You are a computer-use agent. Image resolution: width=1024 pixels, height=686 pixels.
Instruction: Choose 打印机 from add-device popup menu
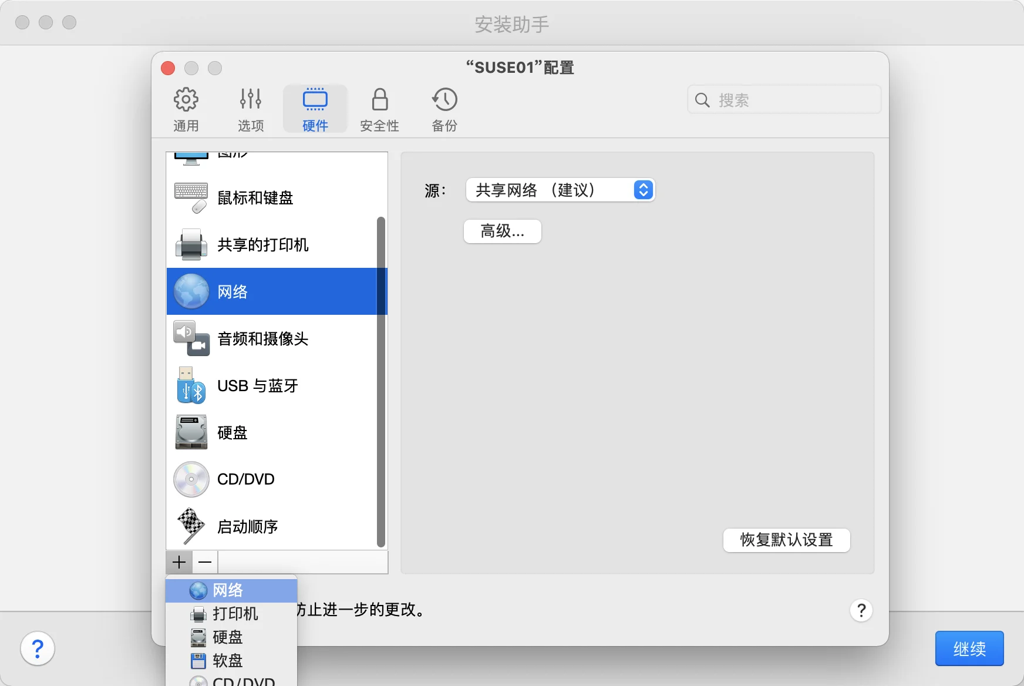coord(231,614)
